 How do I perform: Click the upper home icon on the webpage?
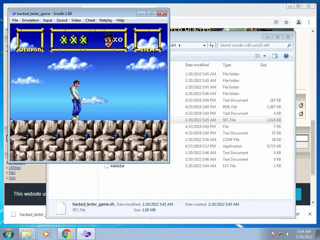(301, 105)
